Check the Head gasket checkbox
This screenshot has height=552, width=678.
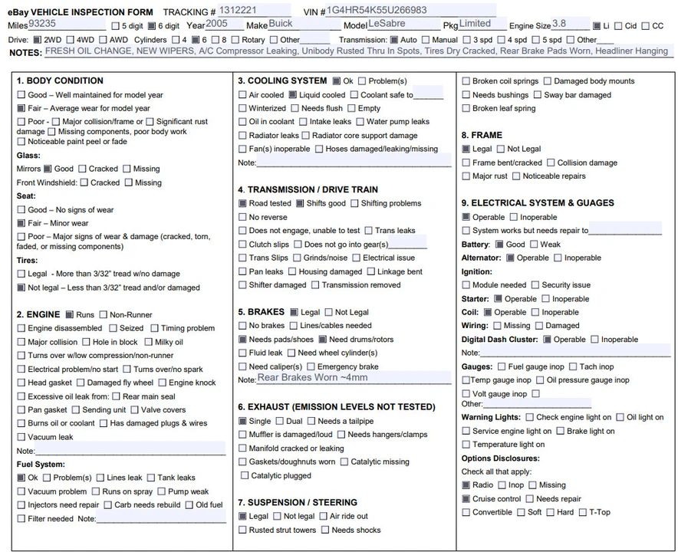click(21, 383)
